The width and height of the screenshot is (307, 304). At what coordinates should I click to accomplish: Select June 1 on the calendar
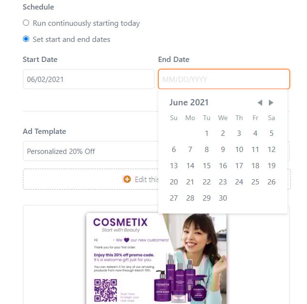[206, 133]
